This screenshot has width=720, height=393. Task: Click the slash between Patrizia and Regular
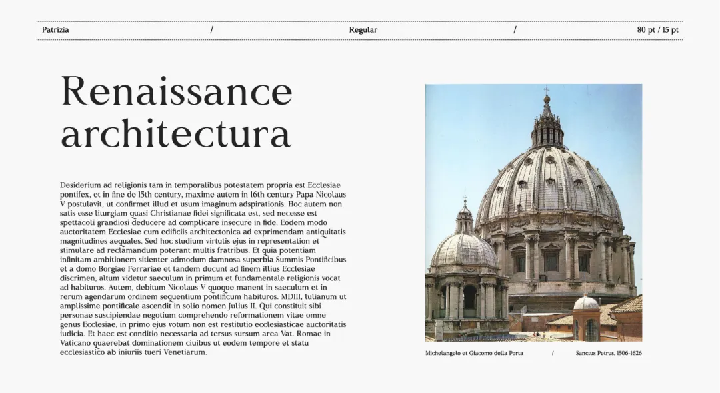pos(211,30)
